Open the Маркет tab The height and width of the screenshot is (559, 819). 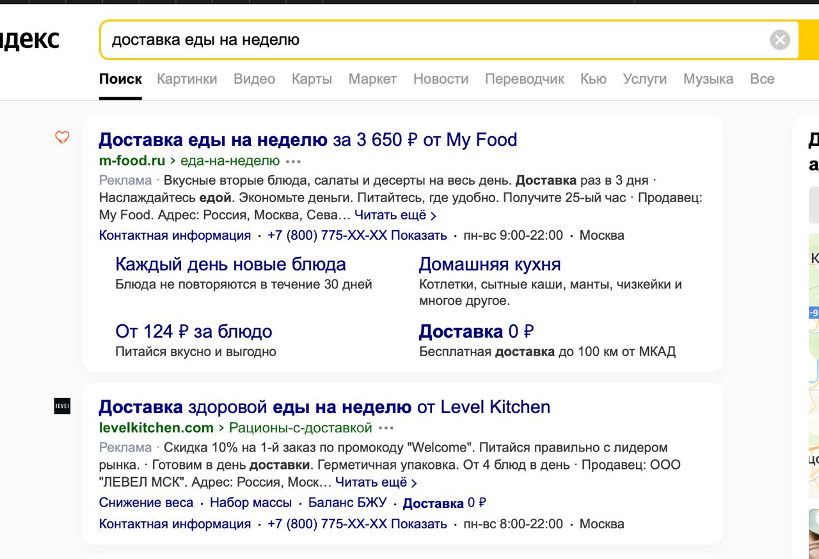[372, 79]
